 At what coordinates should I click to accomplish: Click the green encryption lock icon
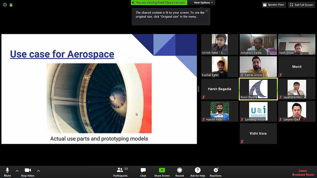11,5
